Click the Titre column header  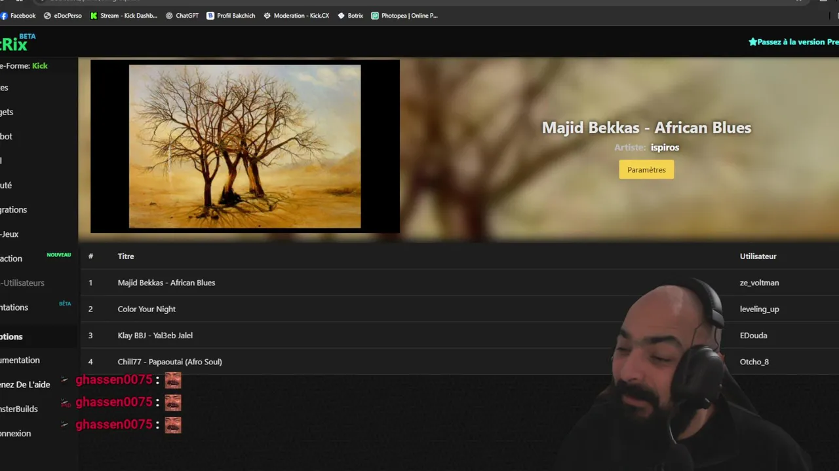126,256
